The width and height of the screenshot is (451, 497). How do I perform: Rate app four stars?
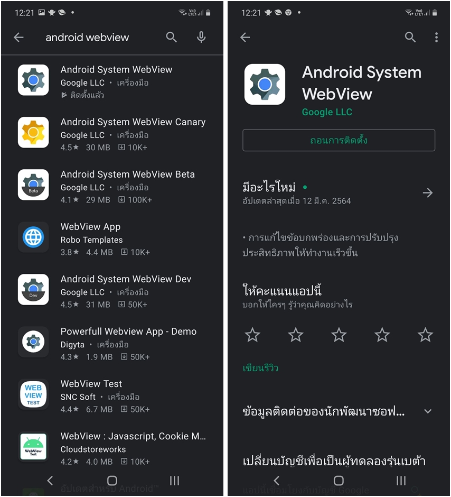click(382, 335)
